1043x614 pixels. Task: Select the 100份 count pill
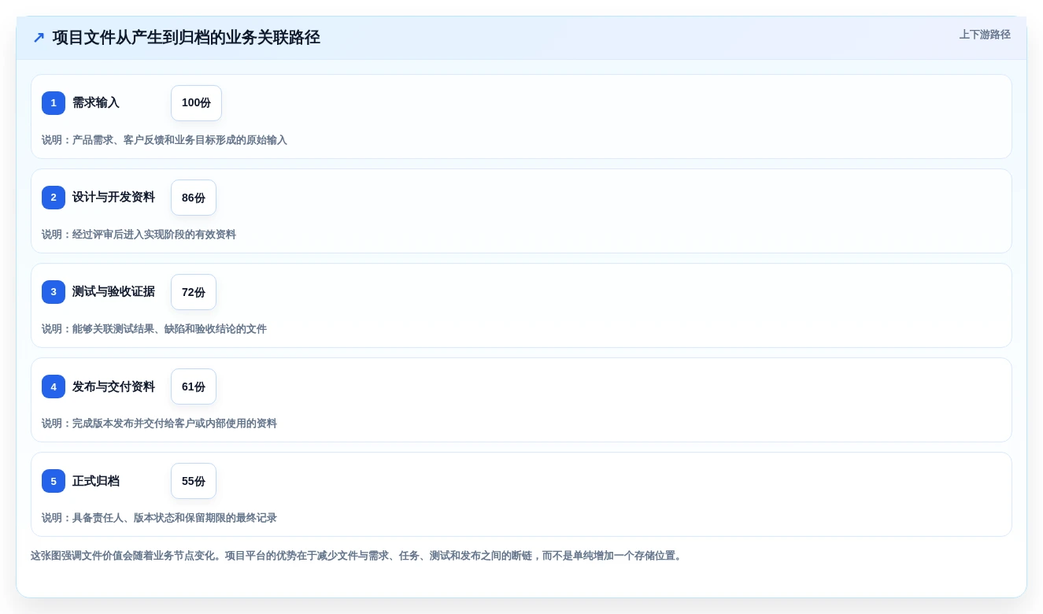click(x=196, y=103)
